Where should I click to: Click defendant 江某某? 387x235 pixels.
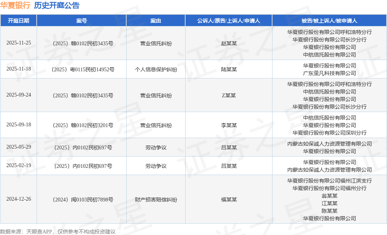coord(330,203)
